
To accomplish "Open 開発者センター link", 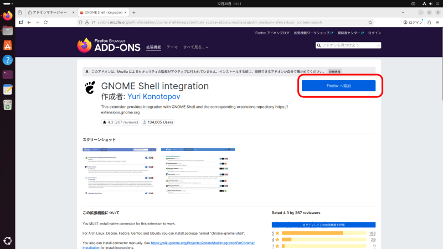I will [x=351, y=33].
